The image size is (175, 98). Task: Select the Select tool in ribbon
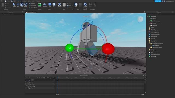pyautogui.click(x=14, y=5)
